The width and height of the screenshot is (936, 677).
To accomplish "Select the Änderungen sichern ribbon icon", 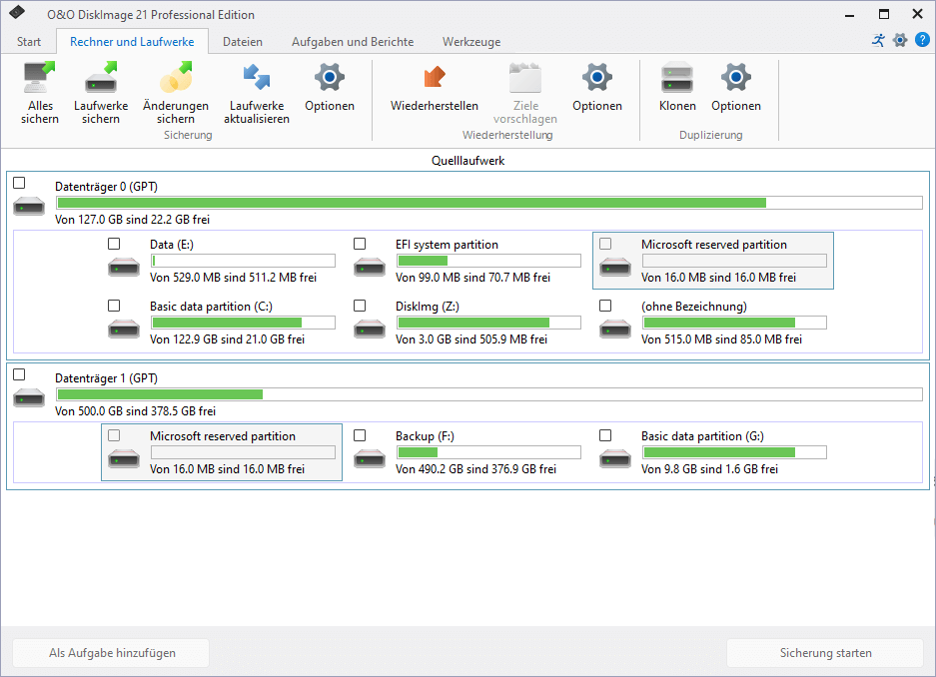I will [176, 78].
